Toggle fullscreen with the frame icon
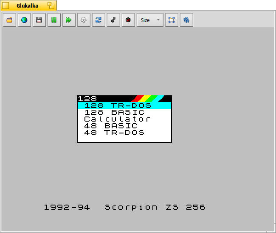 [172, 20]
